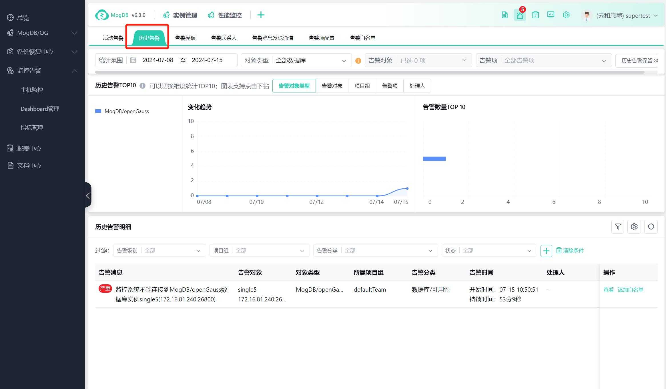Open the 对象类型 全部数据库 dropdown
The image size is (666, 389).
tap(296, 60)
